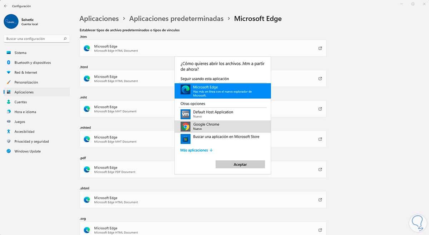Open the Sistema settings section
The width and height of the screenshot is (429, 235).
tap(36, 53)
